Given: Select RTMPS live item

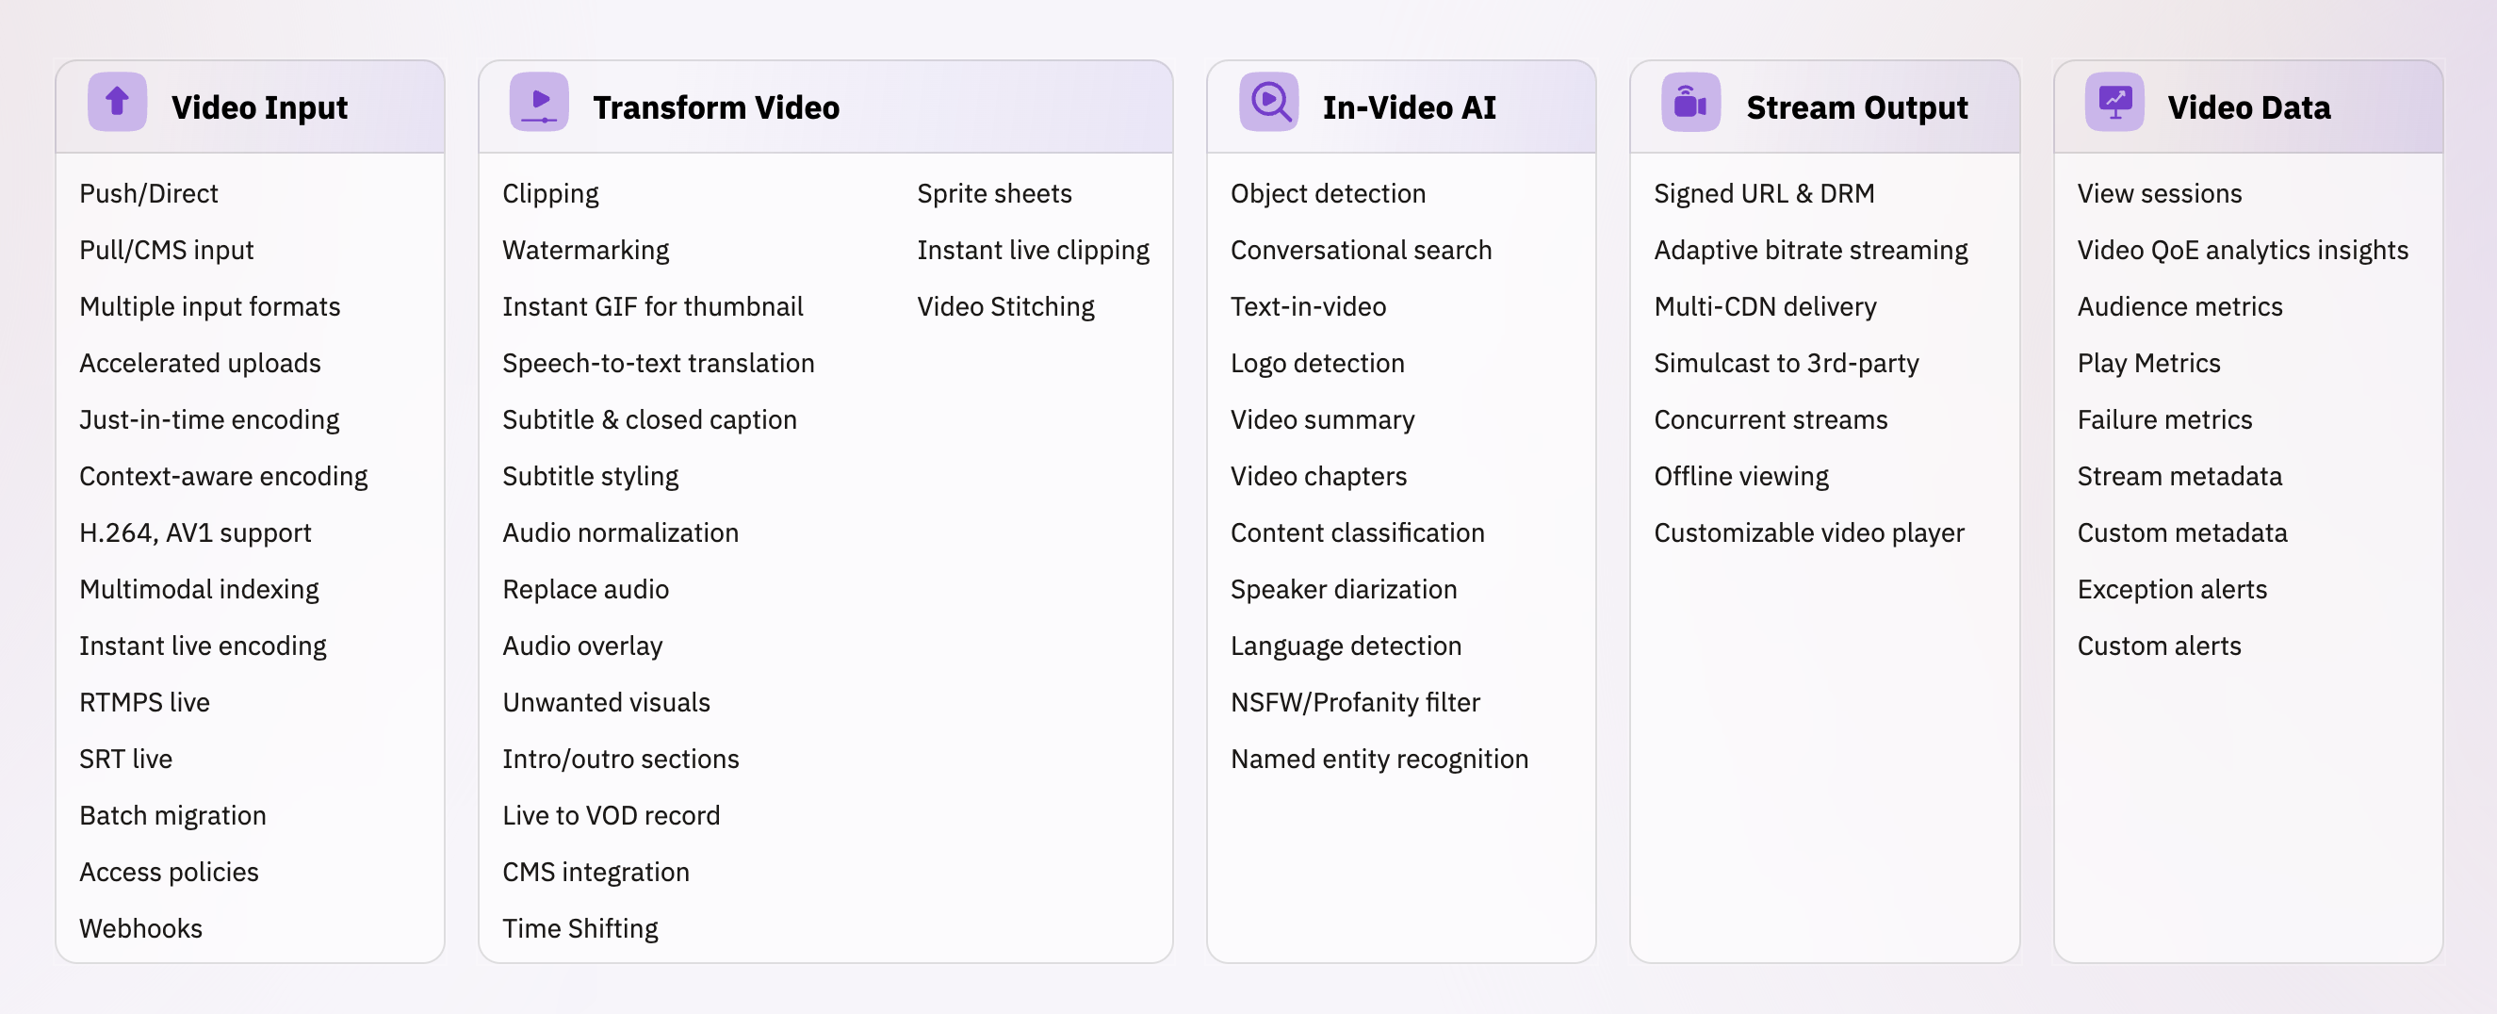Looking at the screenshot, I should (x=144, y=703).
